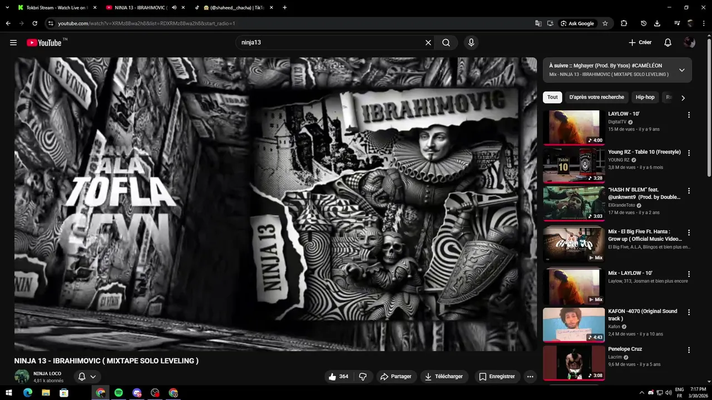Open options for Mix - LAYLOW - 10'
Viewport: 712px width, 400px height.
(689, 274)
